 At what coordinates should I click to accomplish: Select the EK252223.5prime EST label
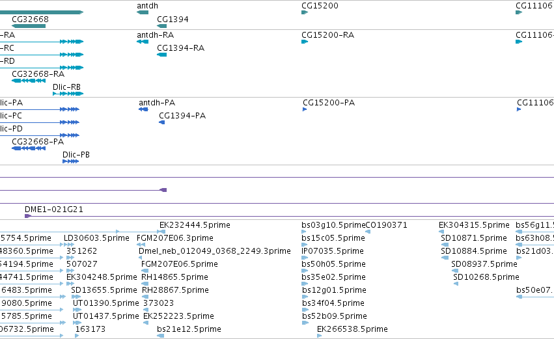tap(178, 317)
